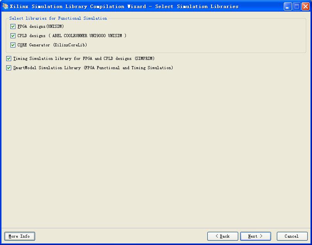Proceed with the Next button
312x245 pixels.
coord(256,236)
